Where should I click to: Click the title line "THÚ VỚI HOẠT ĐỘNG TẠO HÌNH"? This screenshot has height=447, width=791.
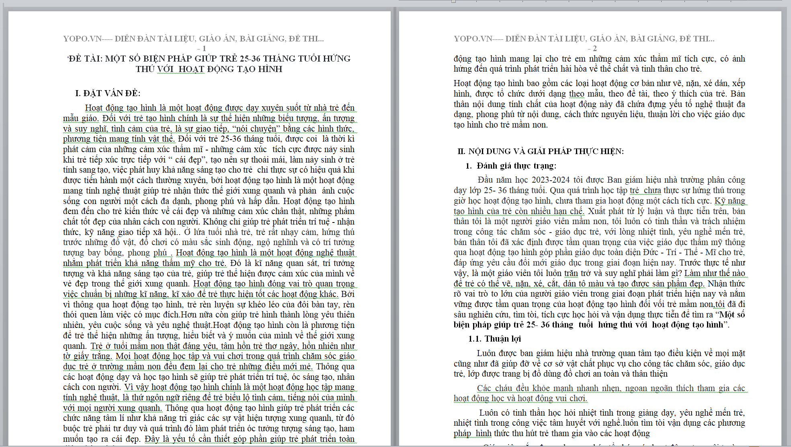point(209,69)
